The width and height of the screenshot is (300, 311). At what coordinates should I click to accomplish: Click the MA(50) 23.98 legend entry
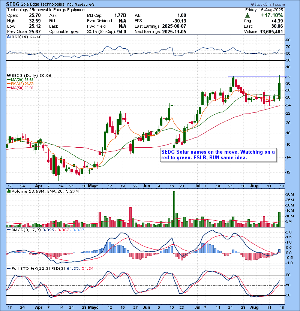pos(20,88)
